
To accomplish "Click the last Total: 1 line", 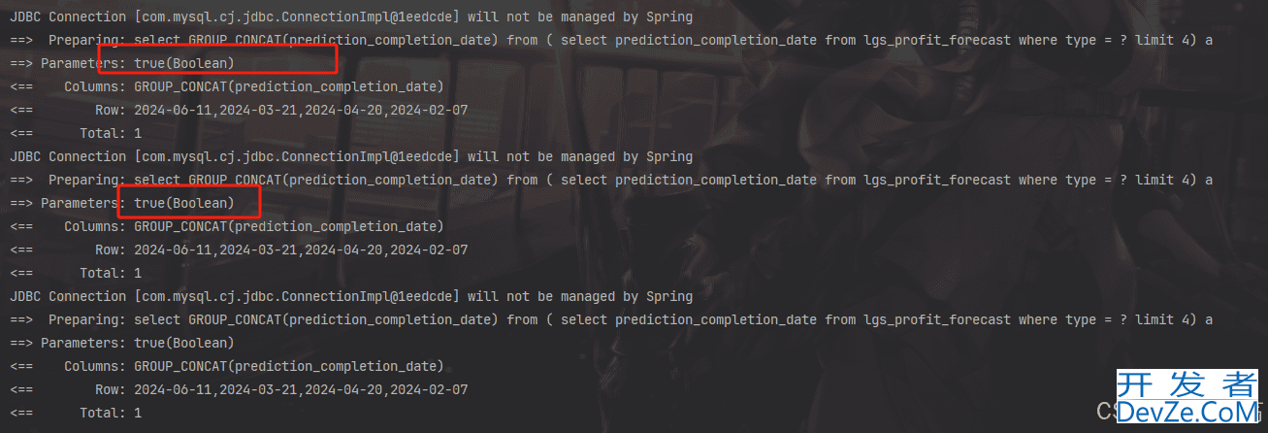I will 76,413.
